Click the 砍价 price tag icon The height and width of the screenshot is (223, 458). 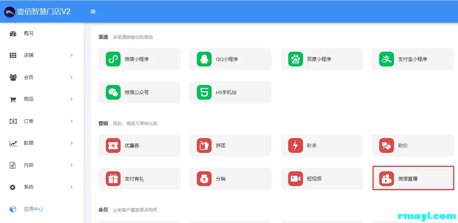(387, 145)
